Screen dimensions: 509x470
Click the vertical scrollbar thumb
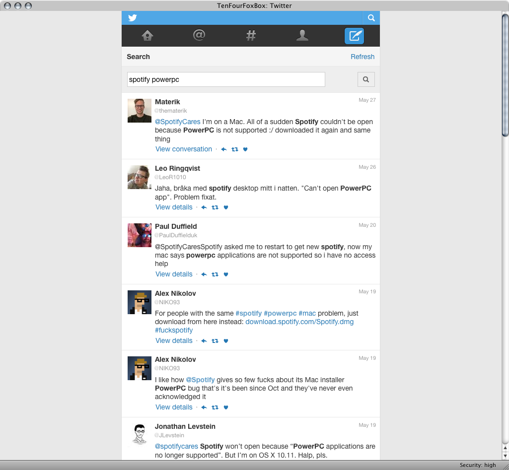coord(505,74)
